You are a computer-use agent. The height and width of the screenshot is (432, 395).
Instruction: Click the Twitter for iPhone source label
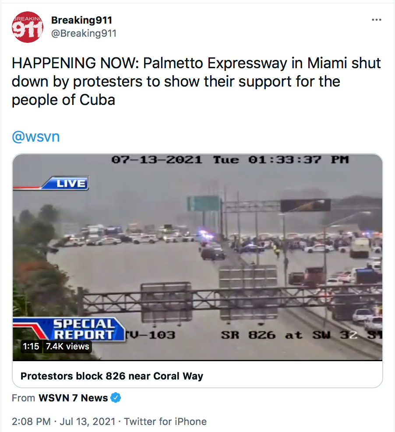[165, 422]
